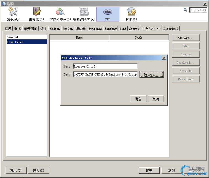
Task: Switch to the 编写器 composer tab
Action: pyautogui.click(x=81, y=28)
